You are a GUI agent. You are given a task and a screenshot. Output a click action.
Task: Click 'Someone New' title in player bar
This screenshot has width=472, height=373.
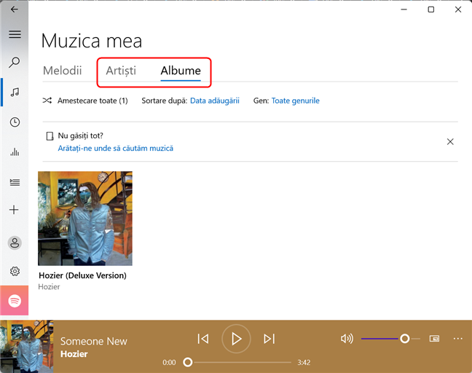[94, 341]
